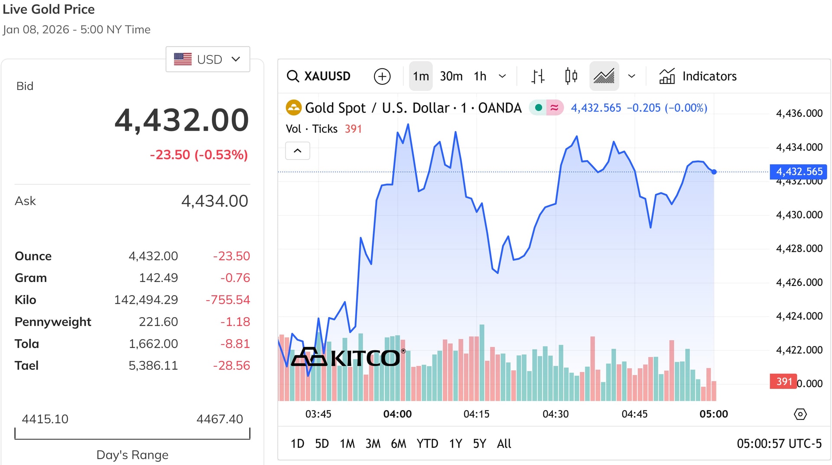The image size is (832, 465).
Task: Open the Indicators panel
Action: click(698, 76)
